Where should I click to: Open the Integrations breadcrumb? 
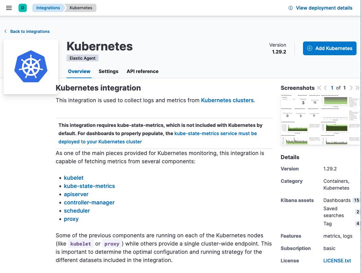48,8
